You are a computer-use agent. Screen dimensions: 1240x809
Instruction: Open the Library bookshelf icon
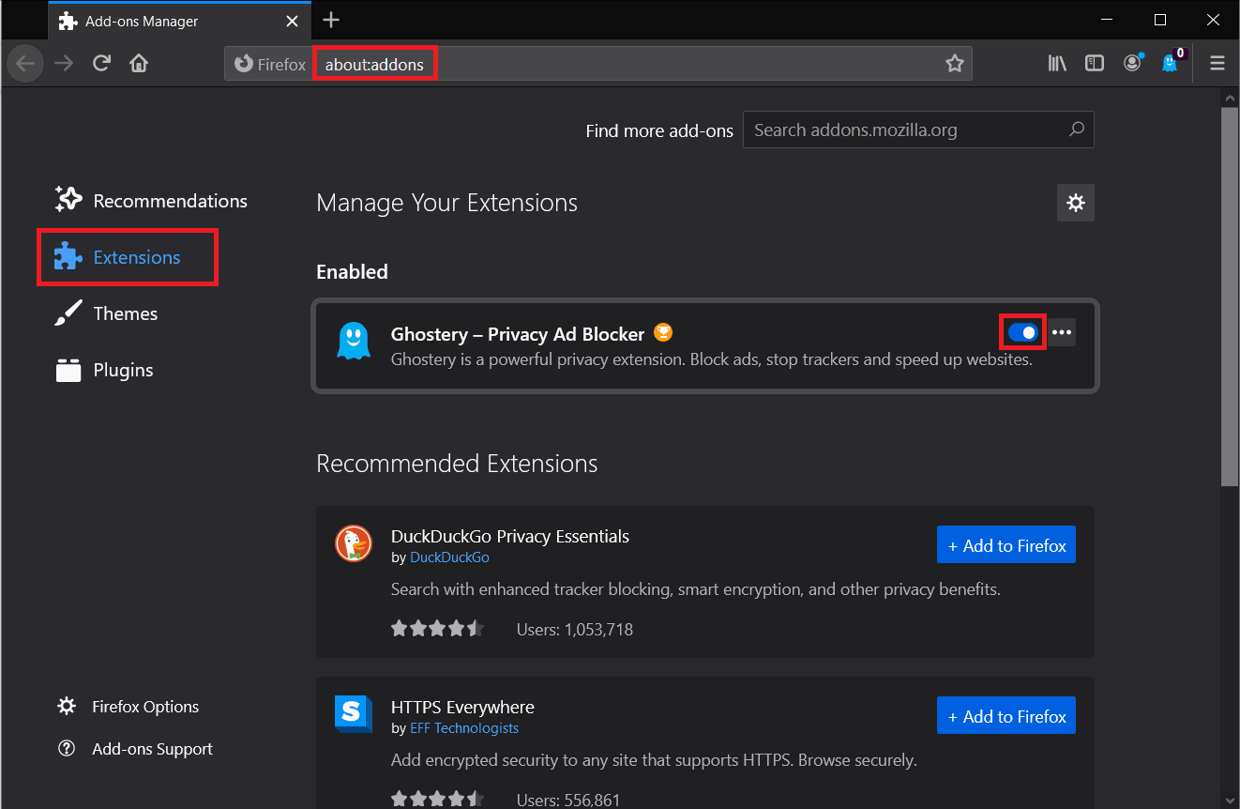tap(1057, 64)
